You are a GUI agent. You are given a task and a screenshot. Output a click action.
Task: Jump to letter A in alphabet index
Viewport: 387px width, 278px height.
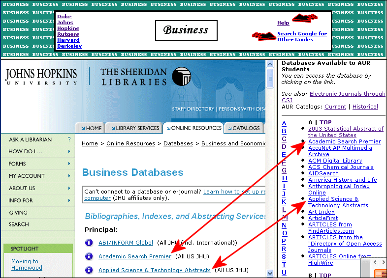coord(284,123)
